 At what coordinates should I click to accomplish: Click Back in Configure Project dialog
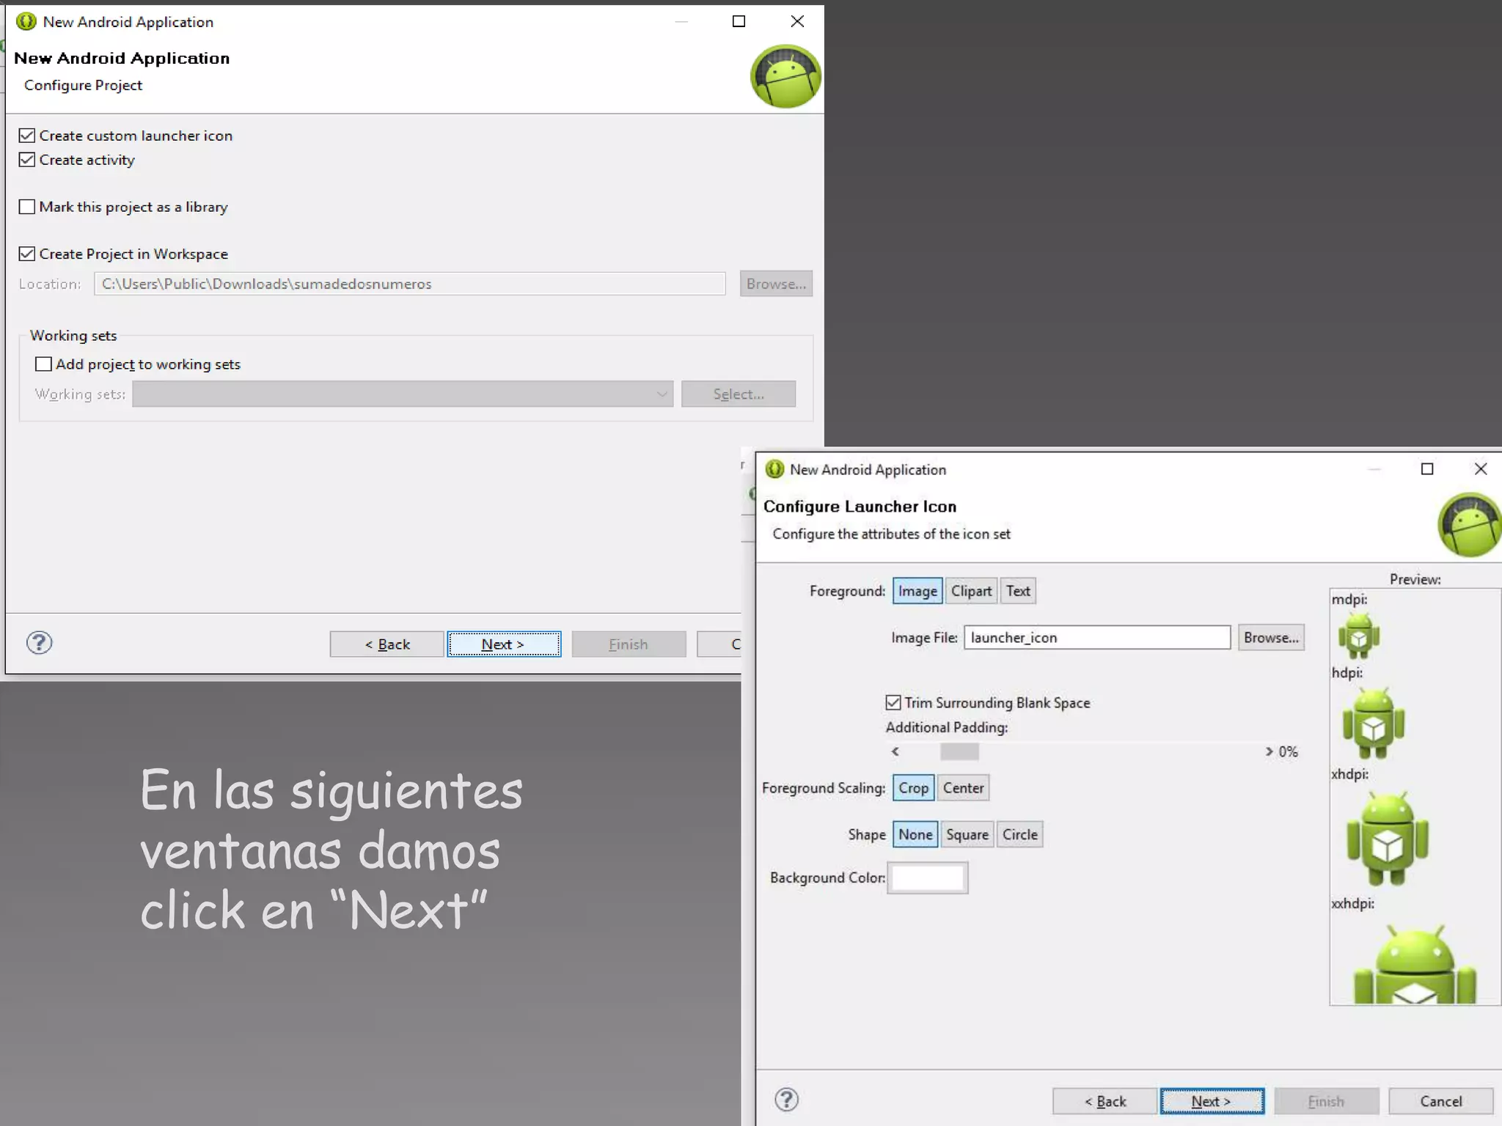click(387, 644)
